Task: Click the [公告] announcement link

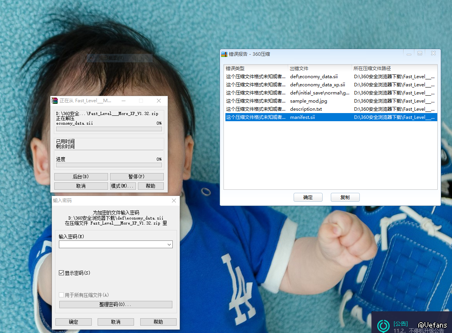Action: coord(401,324)
